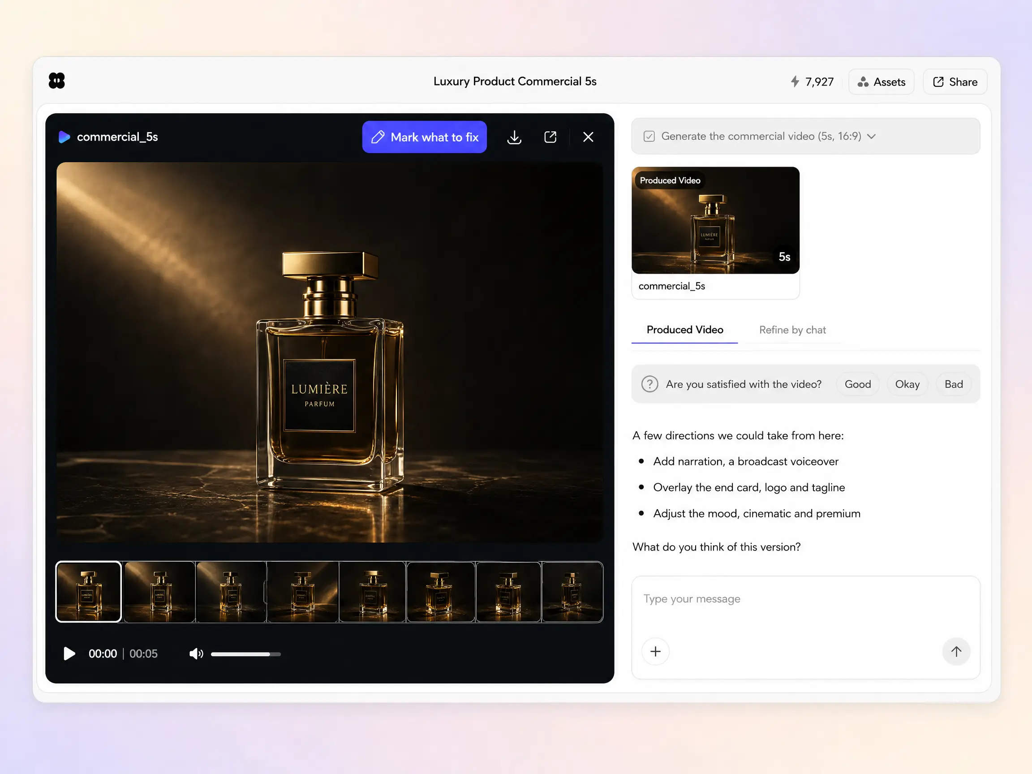Select the fifth filmstrip frame thumbnail

pyautogui.click(x=372, y=592)
